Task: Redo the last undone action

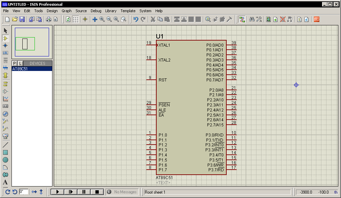Action: pos(143,19)
